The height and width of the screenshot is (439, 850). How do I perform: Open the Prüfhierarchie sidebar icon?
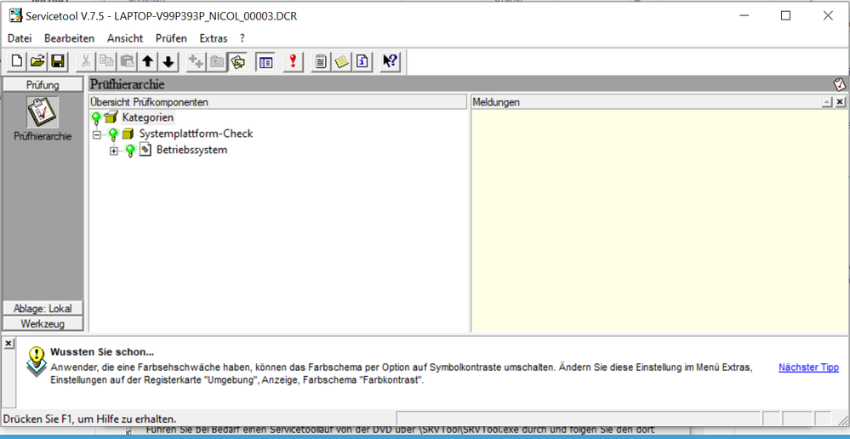pyautogui.click(x=43, y=113)
